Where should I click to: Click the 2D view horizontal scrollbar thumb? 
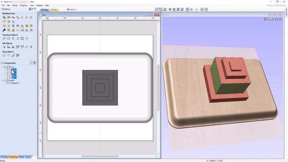[x=100, y=156]
